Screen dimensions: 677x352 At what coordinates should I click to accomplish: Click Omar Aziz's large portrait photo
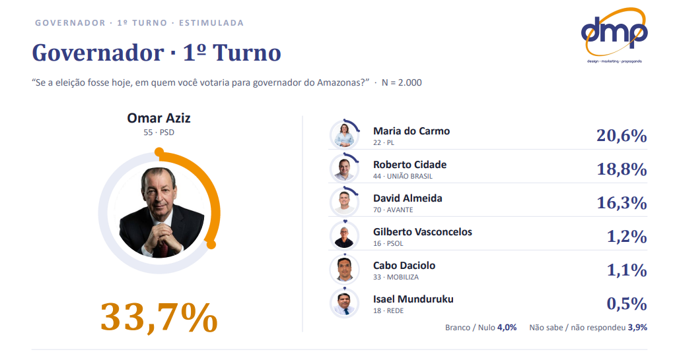pos(159,212)
